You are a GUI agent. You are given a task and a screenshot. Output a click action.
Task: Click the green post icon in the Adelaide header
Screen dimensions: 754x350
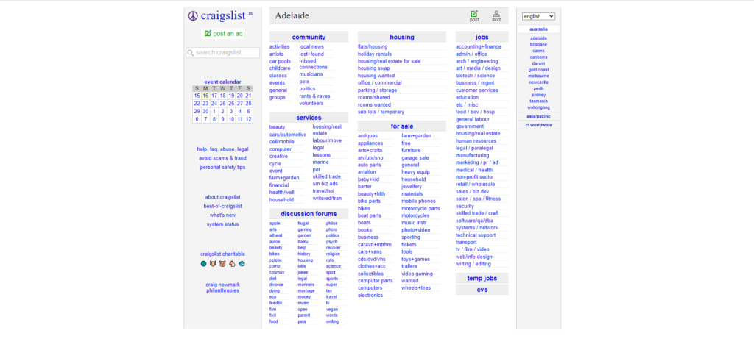tap(474, 14)
